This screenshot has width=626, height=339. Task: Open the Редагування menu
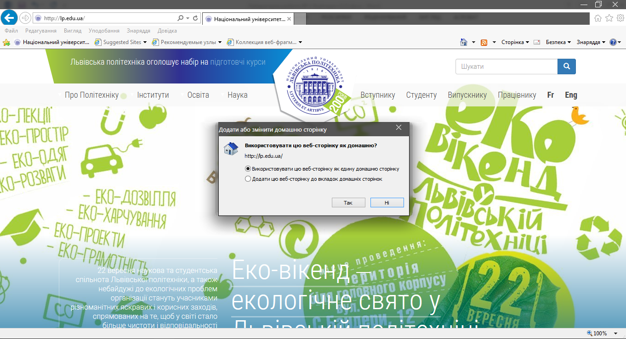coord(41,31)
